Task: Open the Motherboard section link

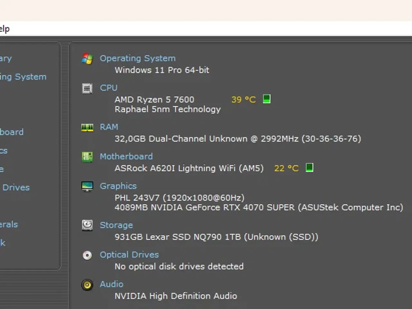Action: [126, 156]
